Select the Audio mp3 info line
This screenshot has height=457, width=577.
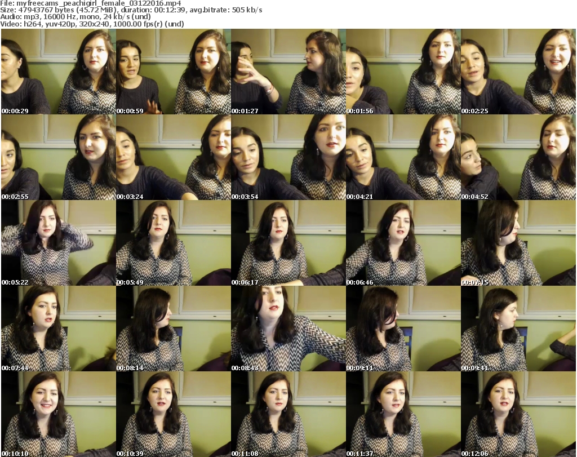coord(76,17)
